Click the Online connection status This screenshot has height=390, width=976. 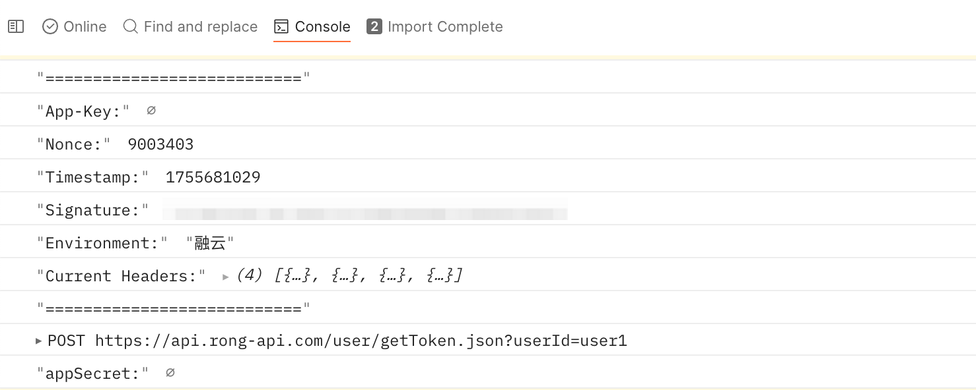tap(75, 26)
